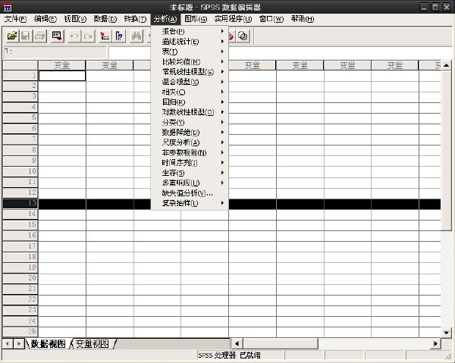Select the highlighted row header 13
Image resolution: width=455 pixels, height=363 pixels.
point(20,204)
